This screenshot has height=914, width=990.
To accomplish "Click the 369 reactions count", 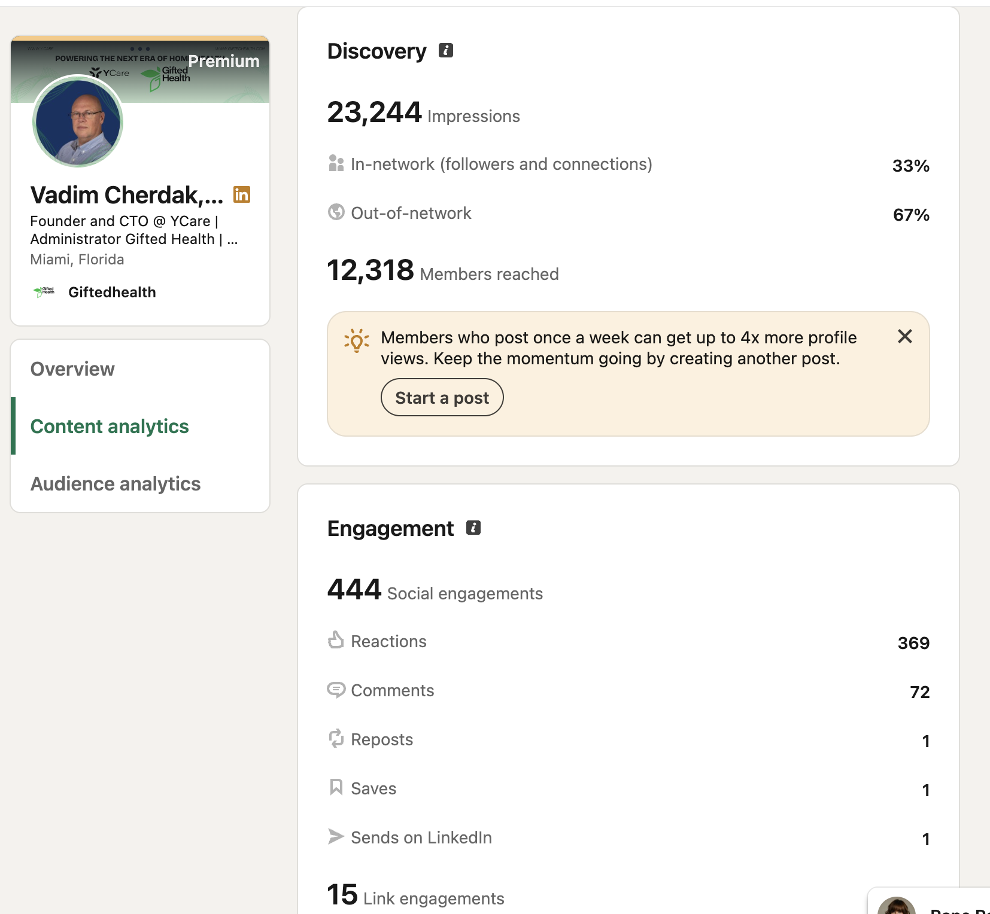I will pyautogui.click(x=914, y=643).
